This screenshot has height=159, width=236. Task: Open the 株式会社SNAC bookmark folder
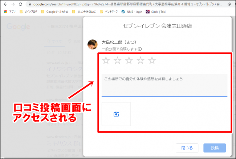84,12
